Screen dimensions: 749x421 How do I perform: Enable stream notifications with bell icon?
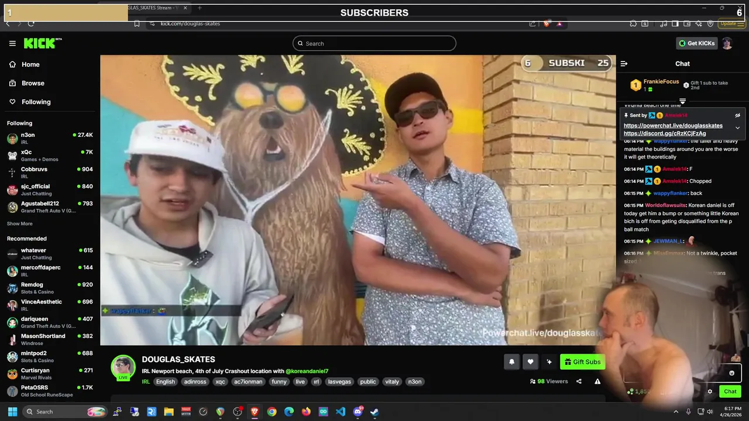(x=511, y=362)
